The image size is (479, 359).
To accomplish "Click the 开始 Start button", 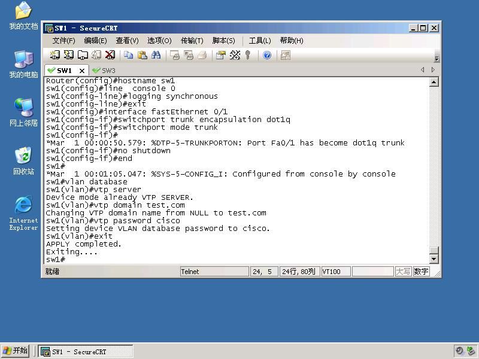I will coord(15,351).
